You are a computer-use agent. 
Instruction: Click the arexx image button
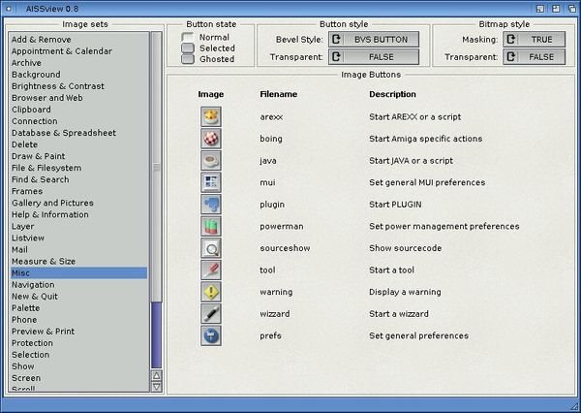point(211,116)
